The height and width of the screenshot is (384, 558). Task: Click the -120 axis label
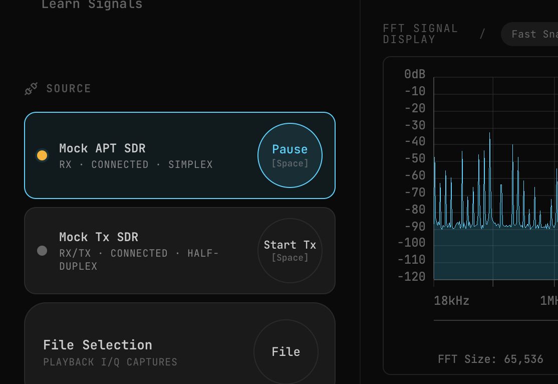click(x=411, y=277)
